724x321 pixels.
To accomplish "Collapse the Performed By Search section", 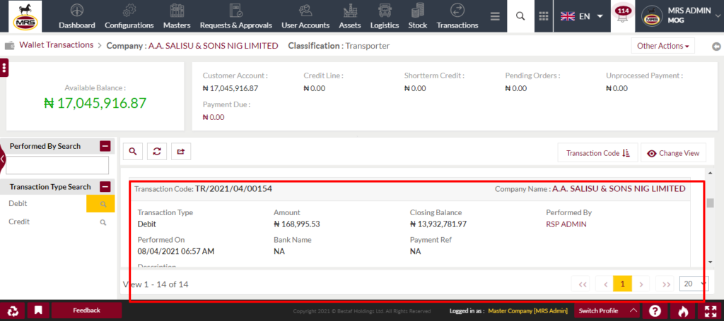I will tap(105, 146).
